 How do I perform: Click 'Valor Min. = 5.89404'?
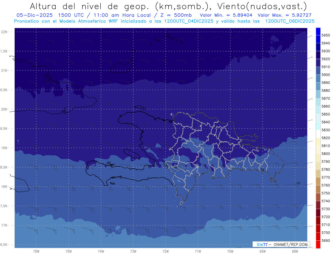coord(226,15)
